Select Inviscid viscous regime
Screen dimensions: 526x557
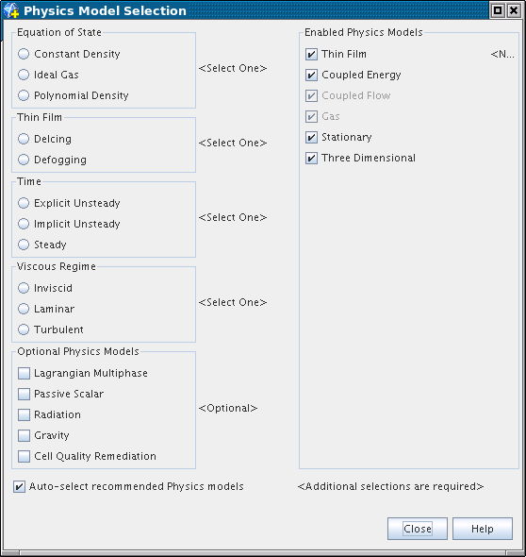pyautogui.click(x=24, y=288)
